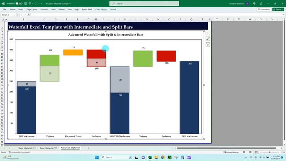Open File Explorer from the taskbar
Image resolution: width=286 pixels, height=161 pixels.
(156, 157)
